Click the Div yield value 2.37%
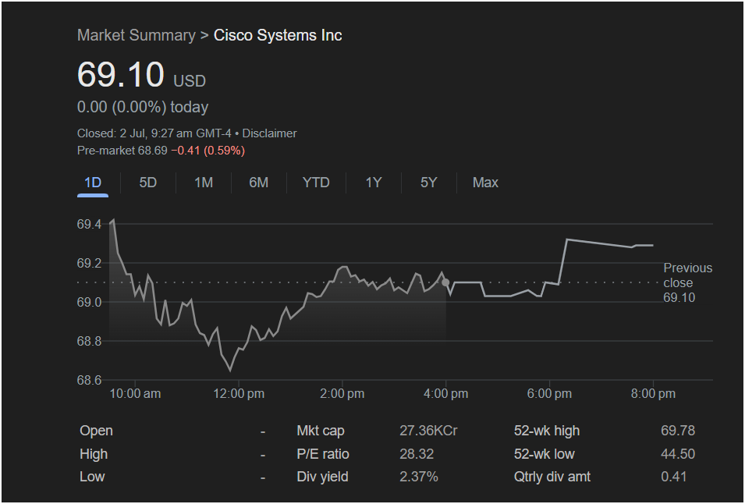745x504 pixels. [419, 477]
